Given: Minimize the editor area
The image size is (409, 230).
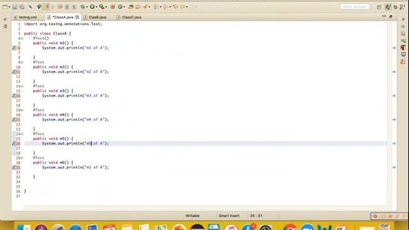Looking at the screenshot, I should (x=384, y=17).
